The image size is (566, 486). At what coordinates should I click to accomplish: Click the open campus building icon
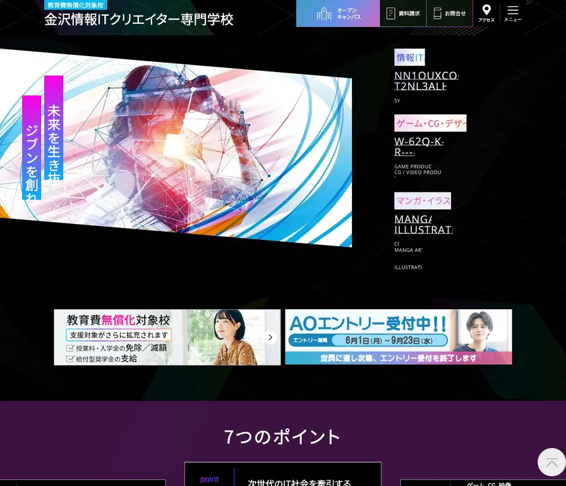[324, 14]
